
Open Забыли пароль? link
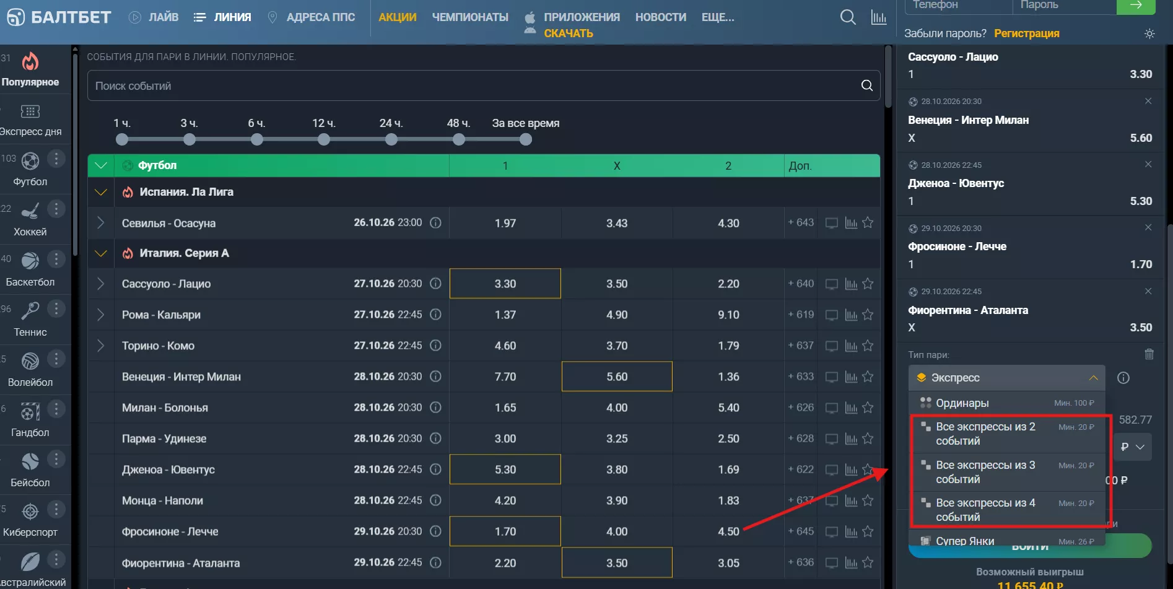(945, 33)
